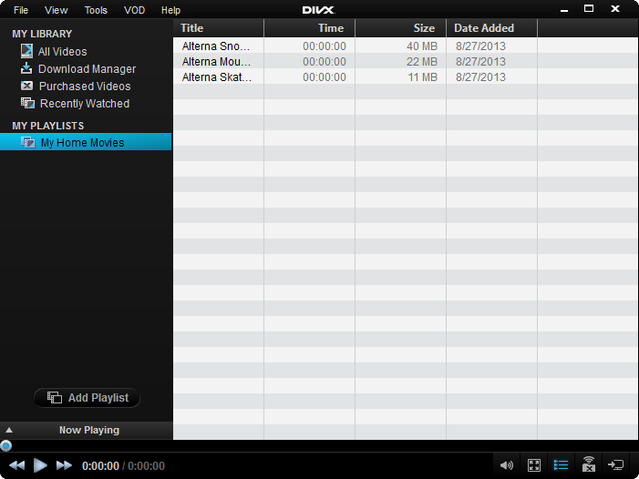This screenshot has width=639, height=479.
Task: Open the View menu
Action: pos(56,10)
